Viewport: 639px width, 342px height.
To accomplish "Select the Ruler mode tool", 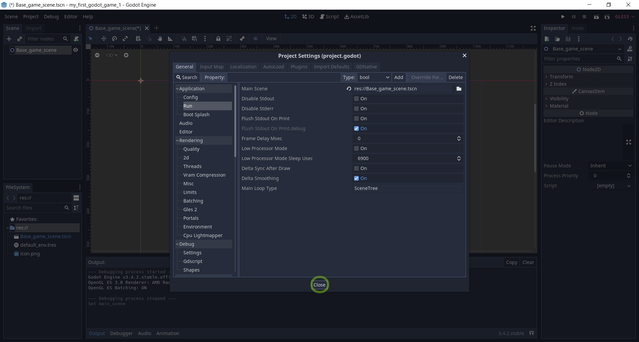I will 170,39.
